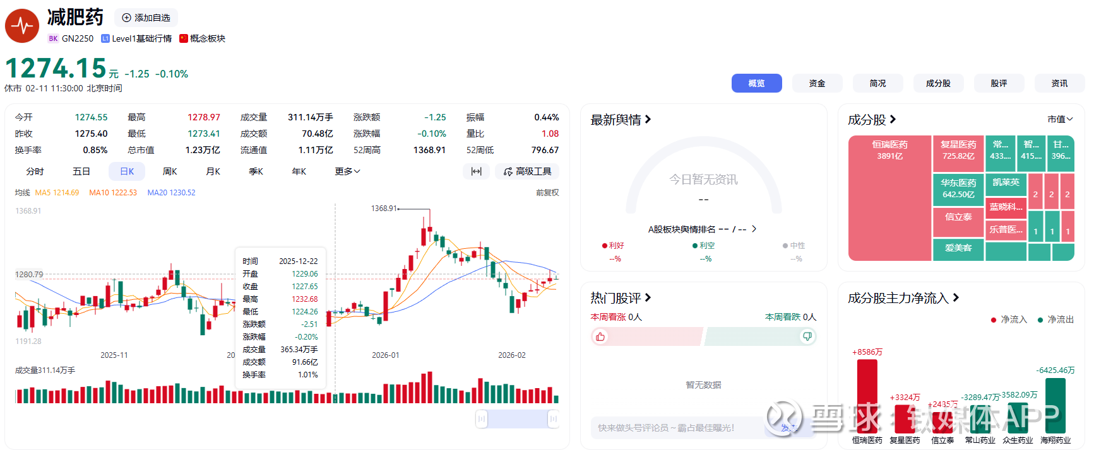The height and width of the screenshot is (453, 1094).
Task: Switch to the 资金 tab
Action: pos(817,83)
